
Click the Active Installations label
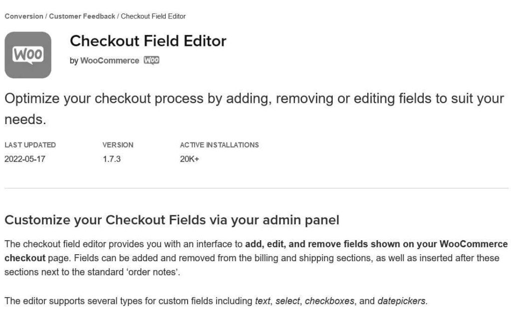pyautogui.click(x=220, y=145)
